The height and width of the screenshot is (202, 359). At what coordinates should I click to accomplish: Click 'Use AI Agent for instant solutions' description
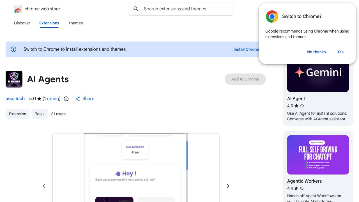317,116
